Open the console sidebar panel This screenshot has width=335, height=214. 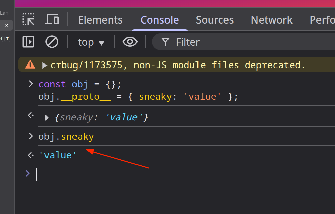click(28, 42)
